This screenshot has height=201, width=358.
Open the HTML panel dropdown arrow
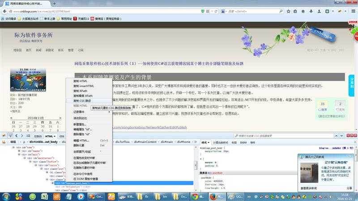(55, 136)
